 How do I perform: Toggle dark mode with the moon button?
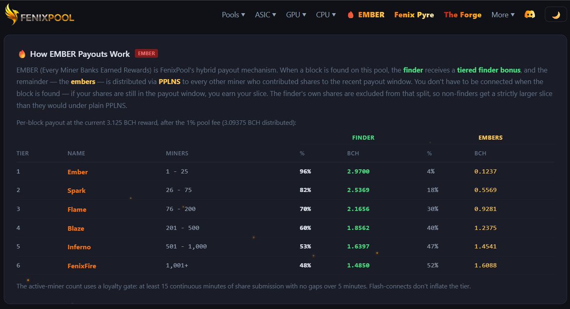(x=556, y=15)
